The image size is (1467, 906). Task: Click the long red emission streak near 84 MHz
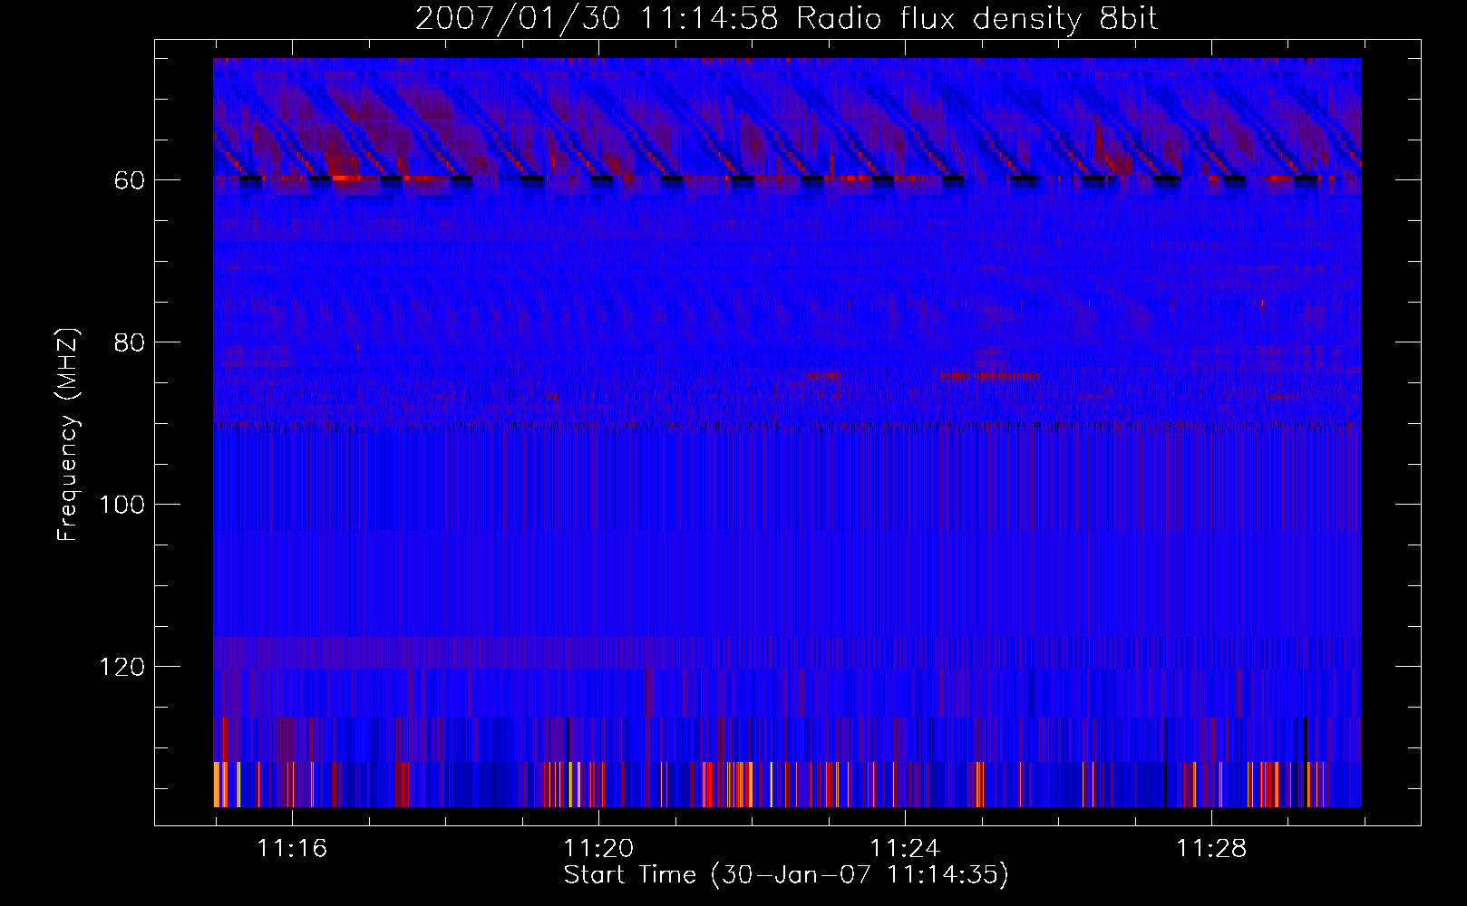990,375
